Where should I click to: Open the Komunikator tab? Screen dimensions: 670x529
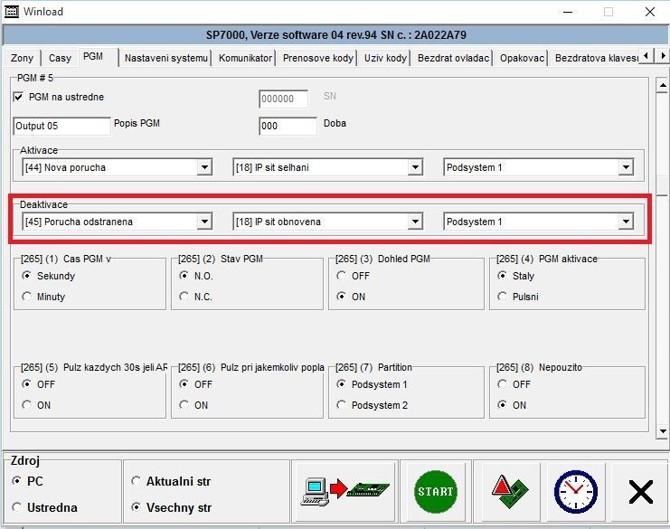point(245,58)
